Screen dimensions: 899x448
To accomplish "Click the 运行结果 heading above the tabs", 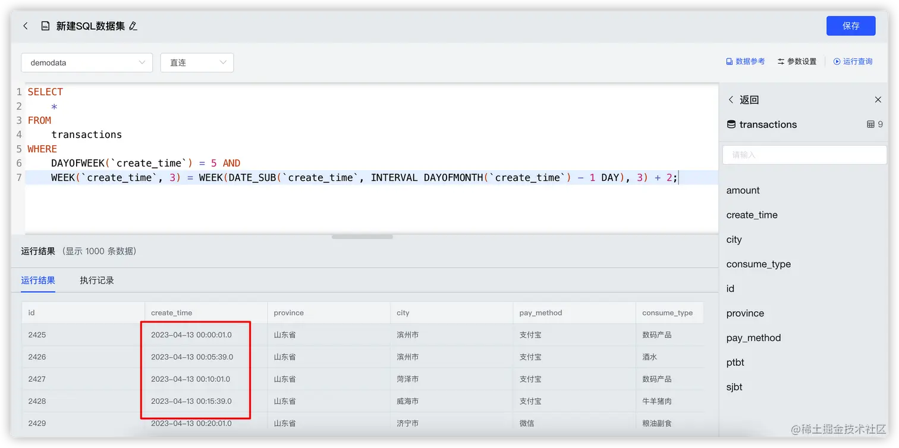I will tap(38, 251).
